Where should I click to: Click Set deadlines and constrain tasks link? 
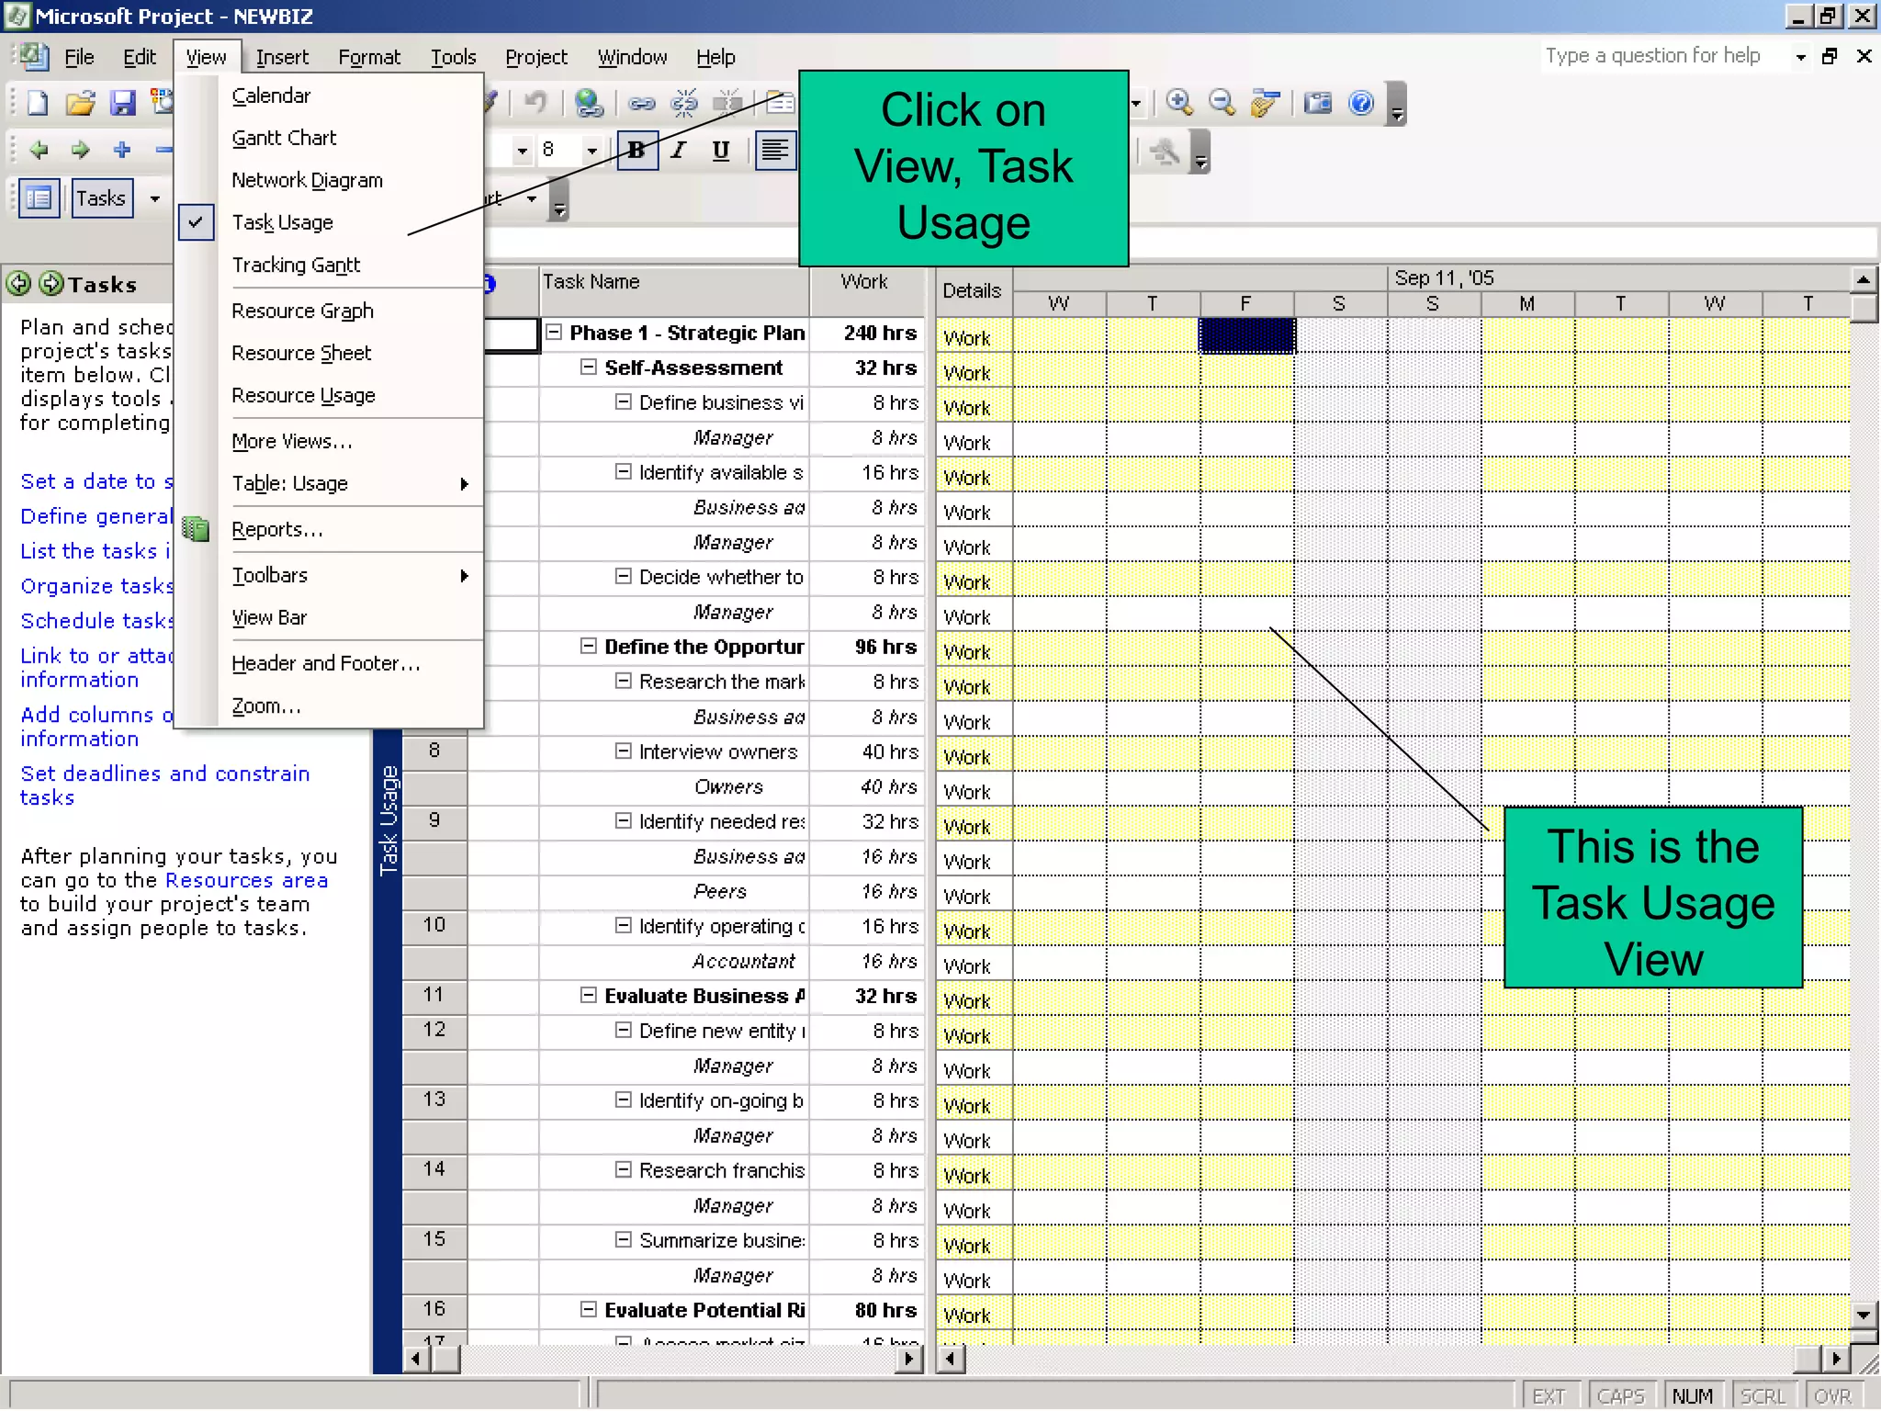[x=165, y=785]
